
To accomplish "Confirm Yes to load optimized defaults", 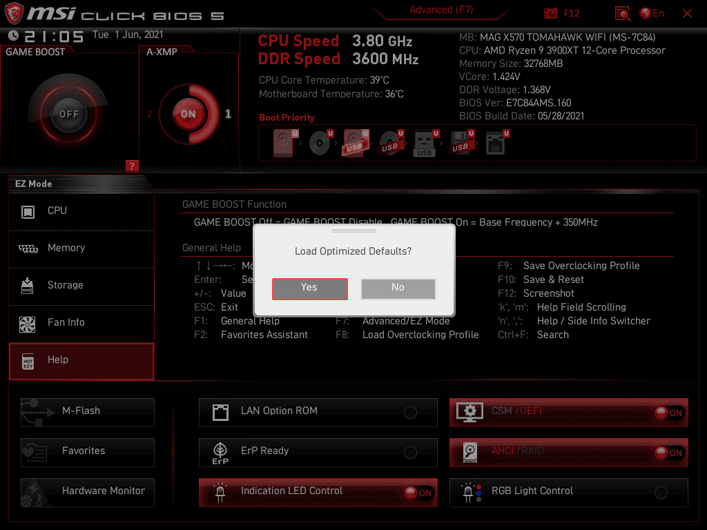I will [309, 288].
